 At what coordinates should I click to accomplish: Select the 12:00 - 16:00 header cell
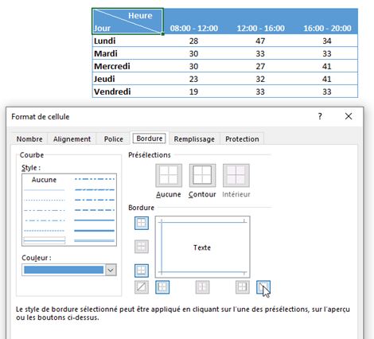[260, 21]
